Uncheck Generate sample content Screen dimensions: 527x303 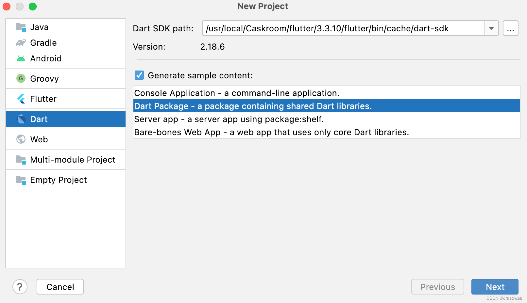coord(139,75)
